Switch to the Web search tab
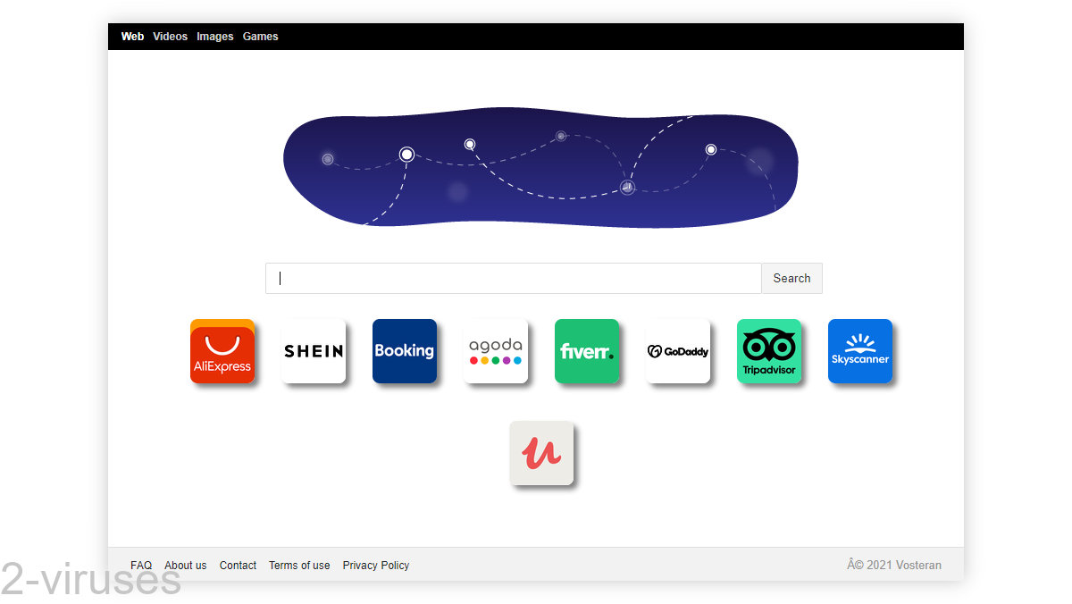This screenshot has height=604, width=1072. (x=132, y=37)
